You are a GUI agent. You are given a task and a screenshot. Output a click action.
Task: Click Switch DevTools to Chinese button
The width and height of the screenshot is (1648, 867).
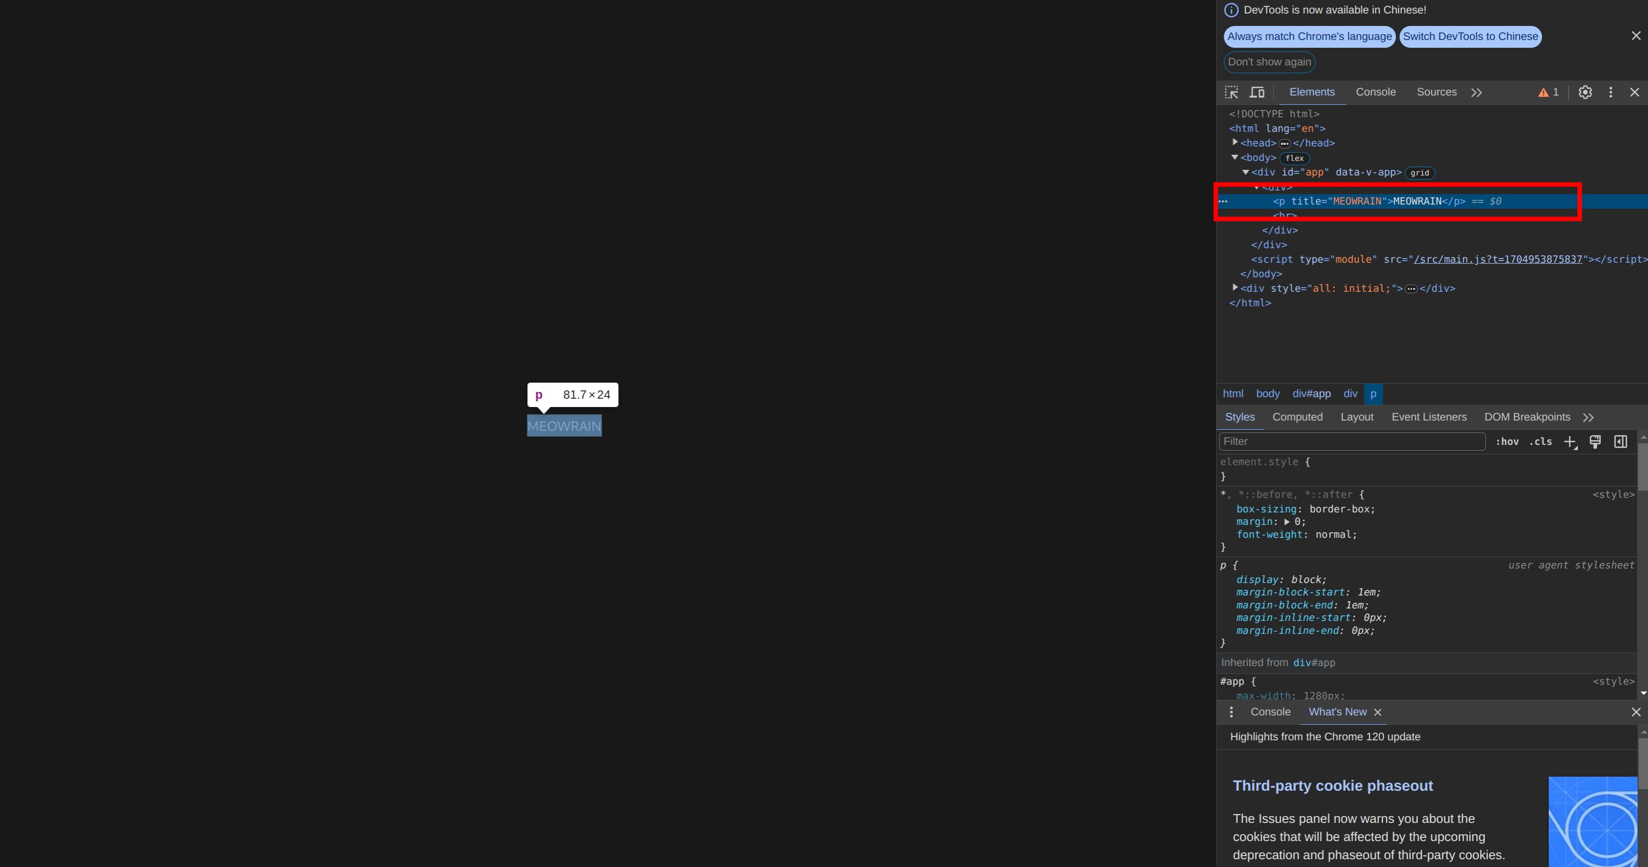click(1470, 36)
